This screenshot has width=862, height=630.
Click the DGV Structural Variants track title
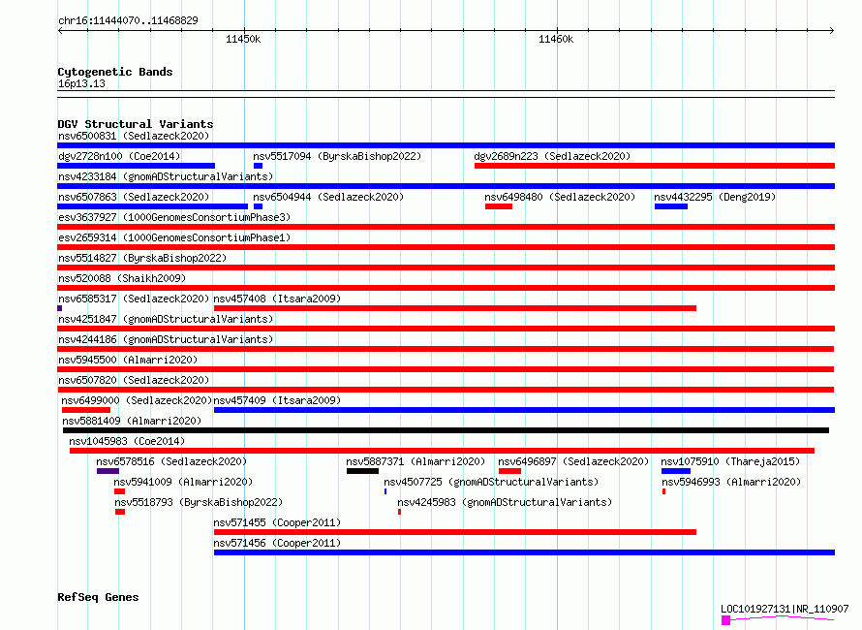click(136, 124)
